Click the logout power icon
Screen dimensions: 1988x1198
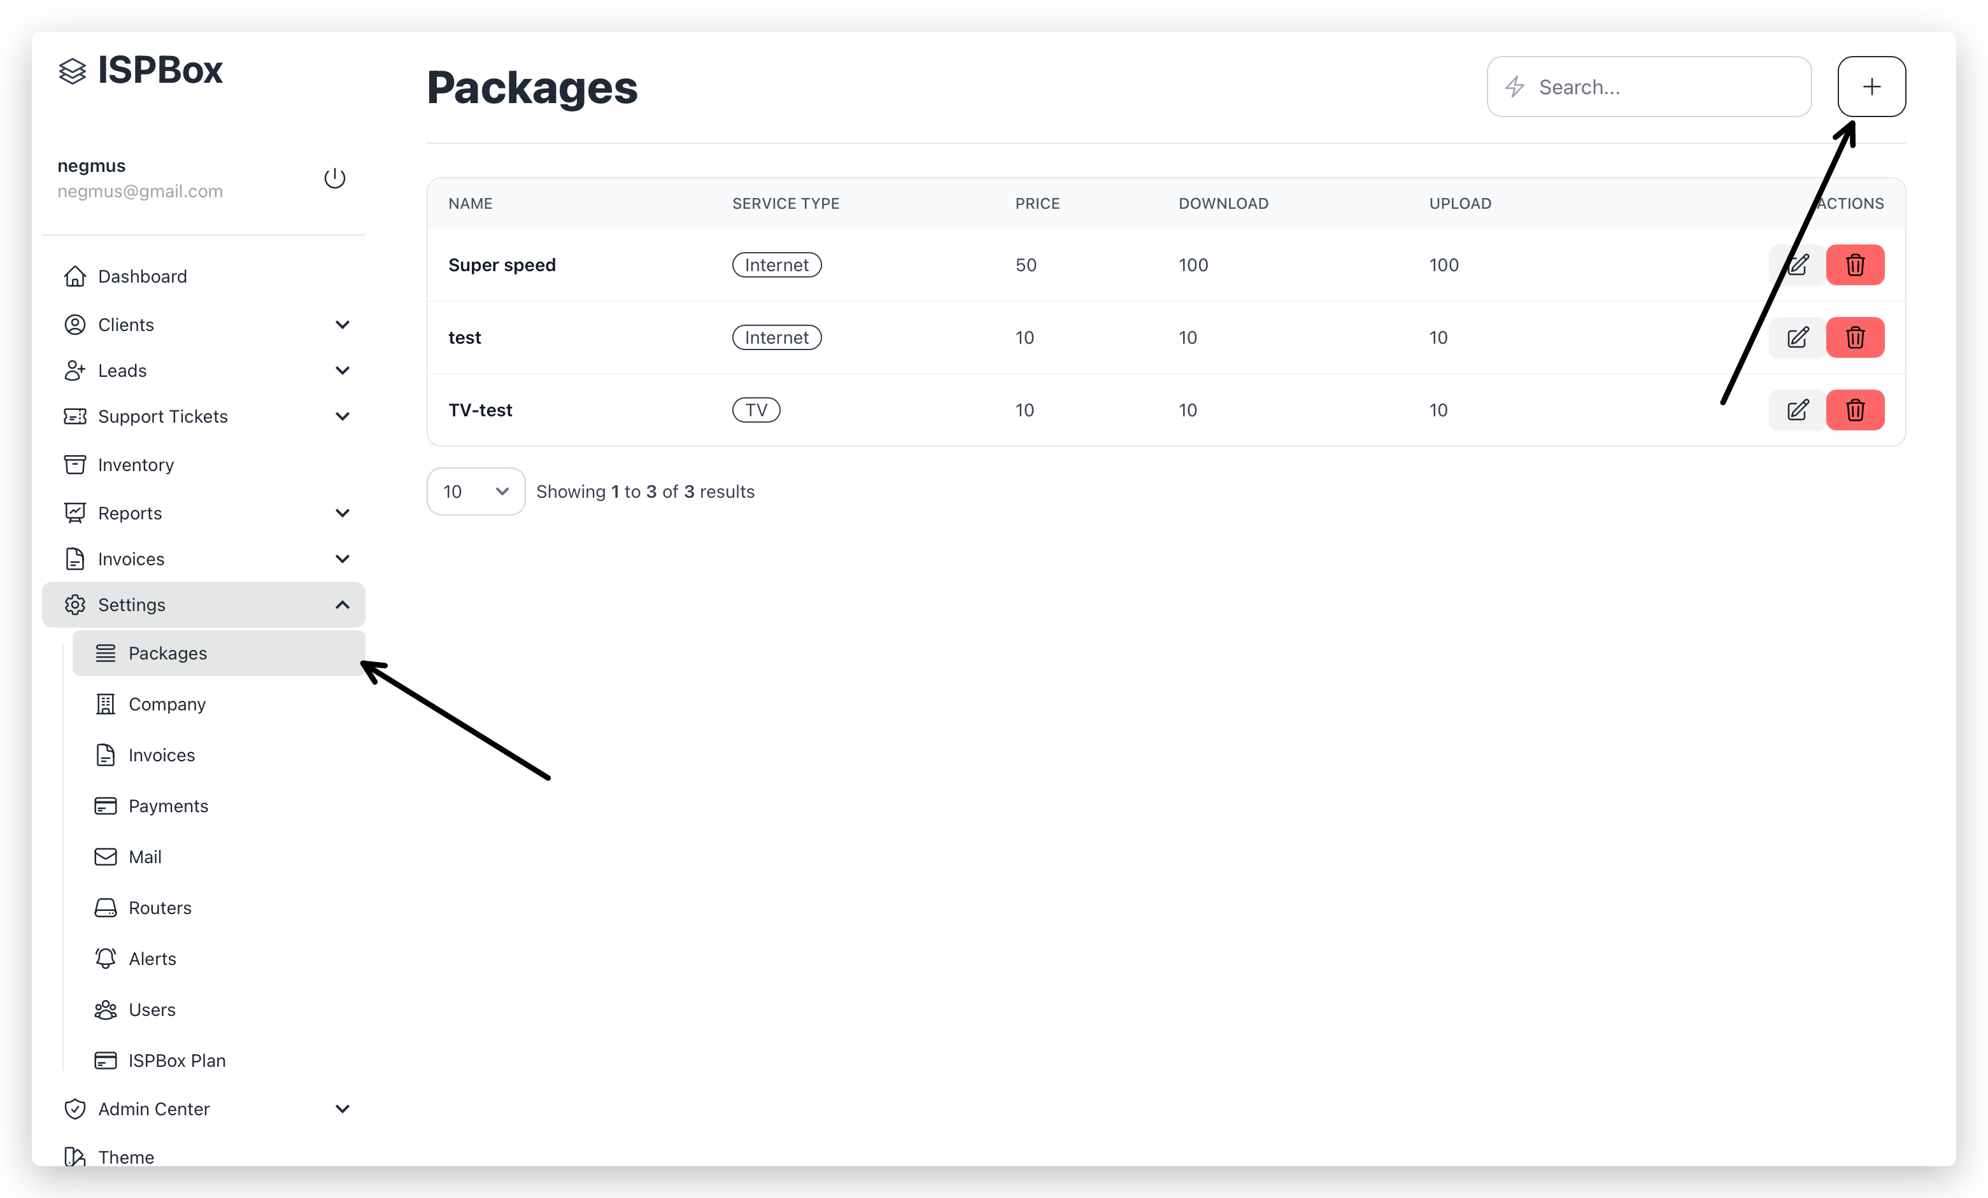335,178
